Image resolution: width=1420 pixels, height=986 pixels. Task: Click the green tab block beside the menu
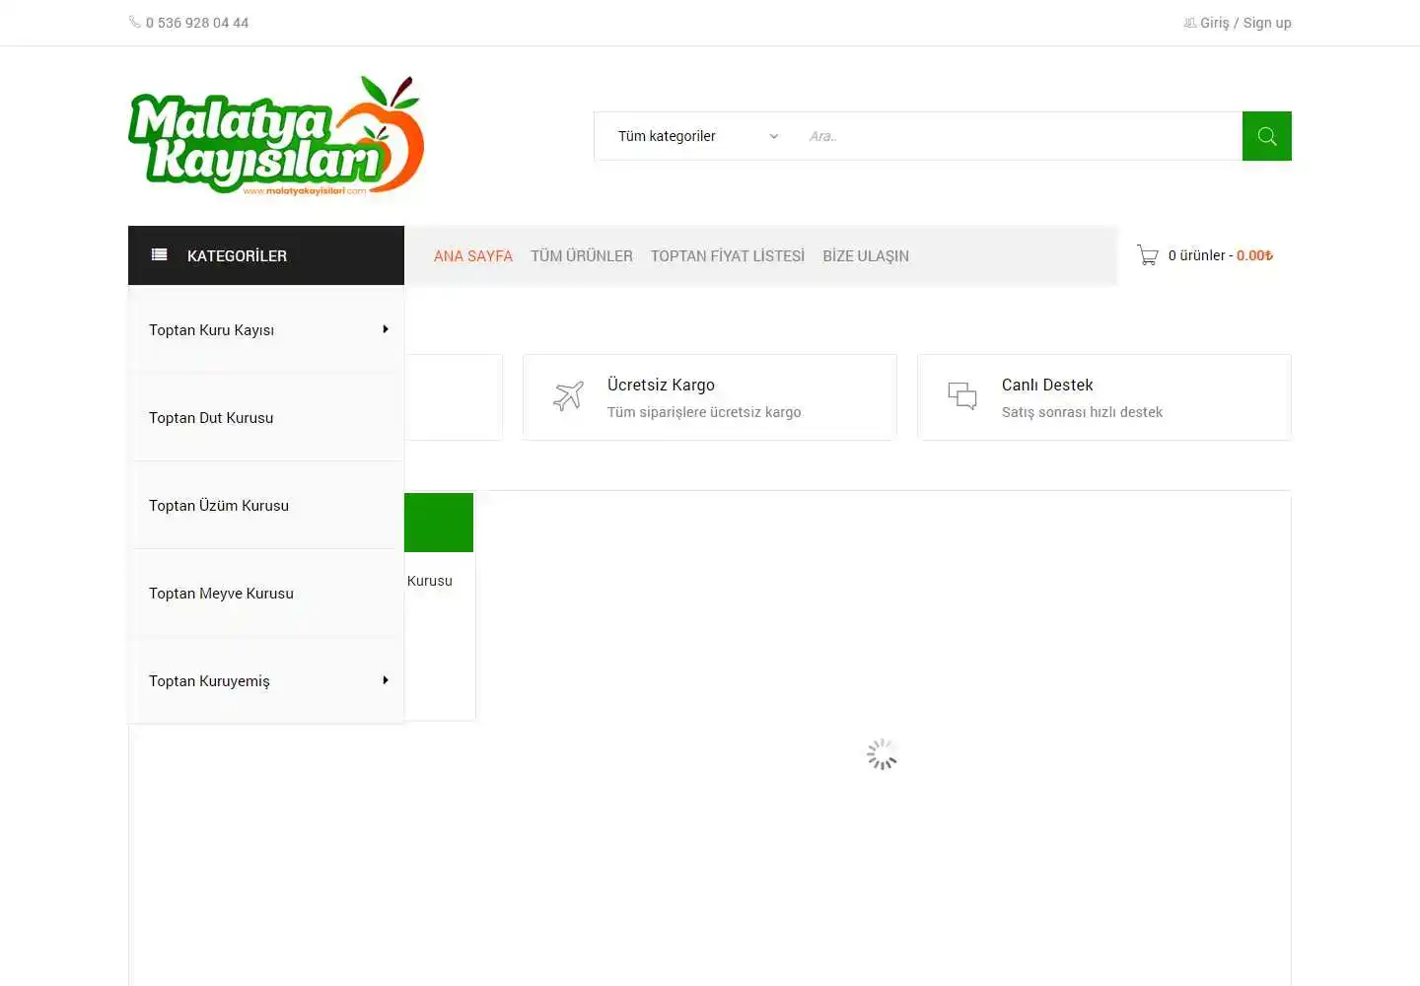pos(439,523)
